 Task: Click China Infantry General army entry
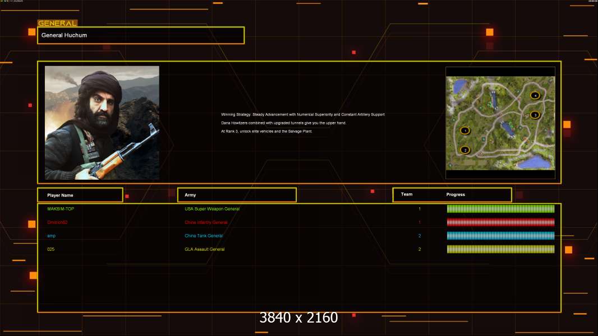206,222
